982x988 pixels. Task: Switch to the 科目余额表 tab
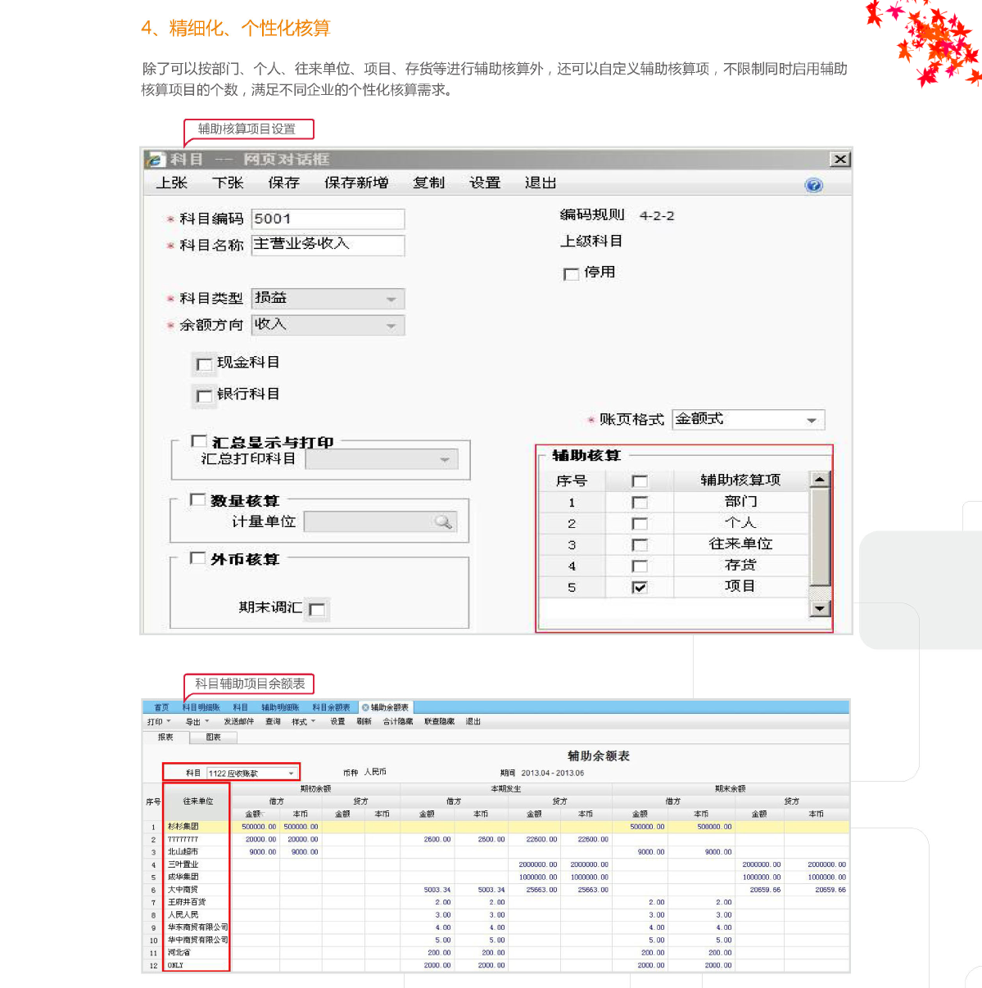point(331,707)
